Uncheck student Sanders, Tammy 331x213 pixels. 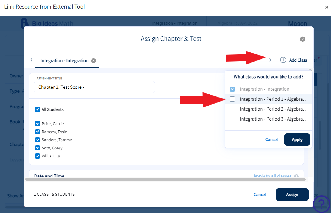[37, 140]
